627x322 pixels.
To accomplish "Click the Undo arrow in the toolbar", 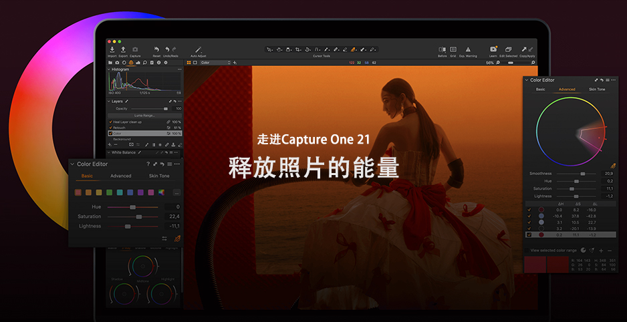I will pos(168,49).
